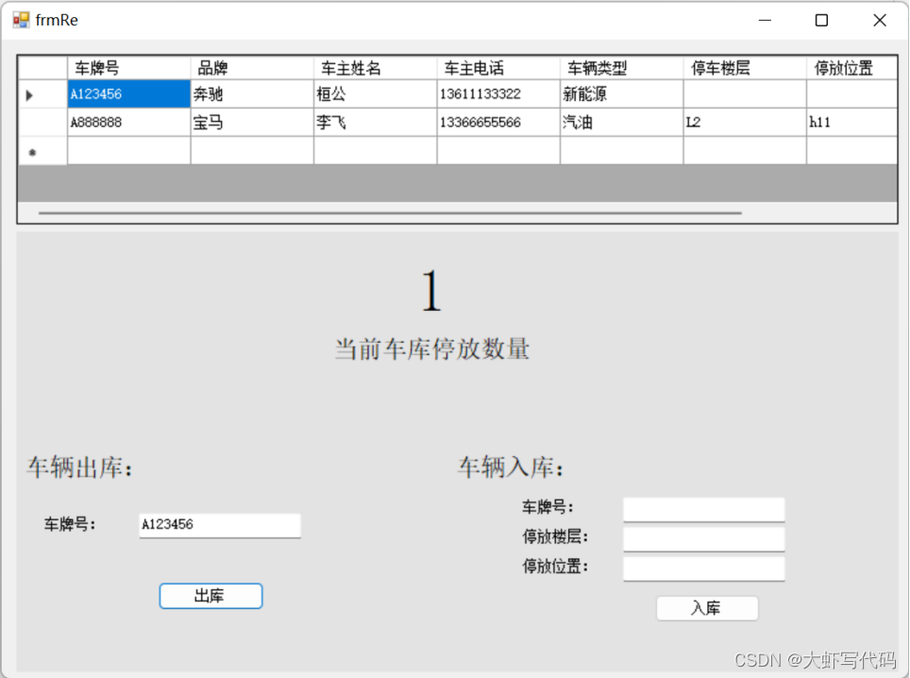Screen dimensions: 910x678
Task: Select the row header of the A888888 row
Action: coord(42,123)
